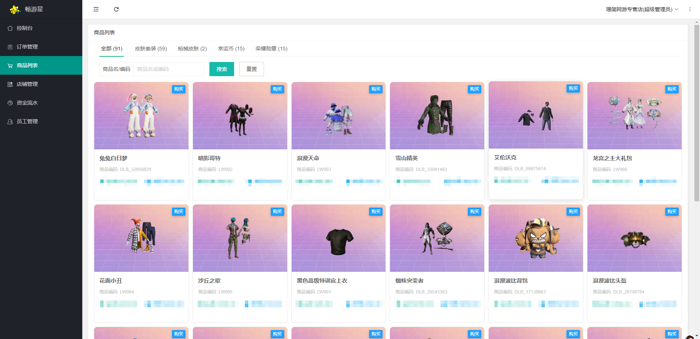The image size is (700, 339).
Task: Click the 畅游星 star logo icon
Action: tap(15, 9)
